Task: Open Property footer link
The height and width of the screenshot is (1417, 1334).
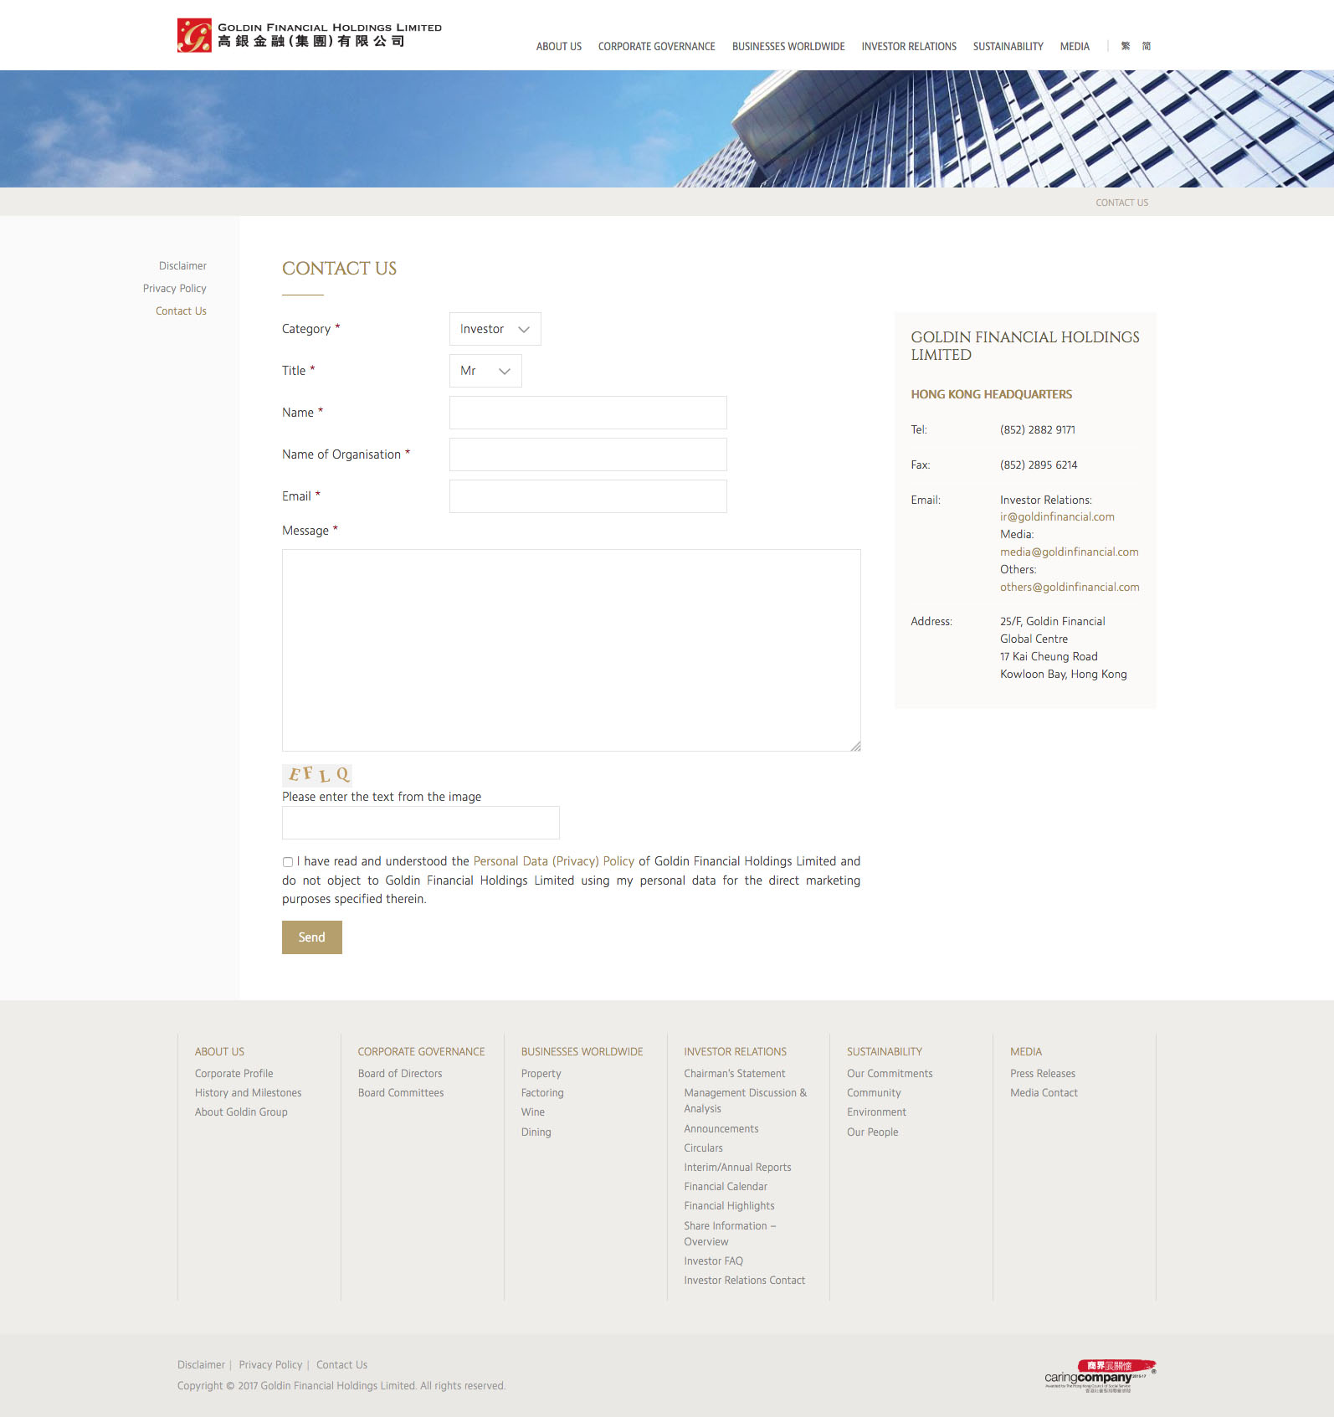Action: point(541,1074)
